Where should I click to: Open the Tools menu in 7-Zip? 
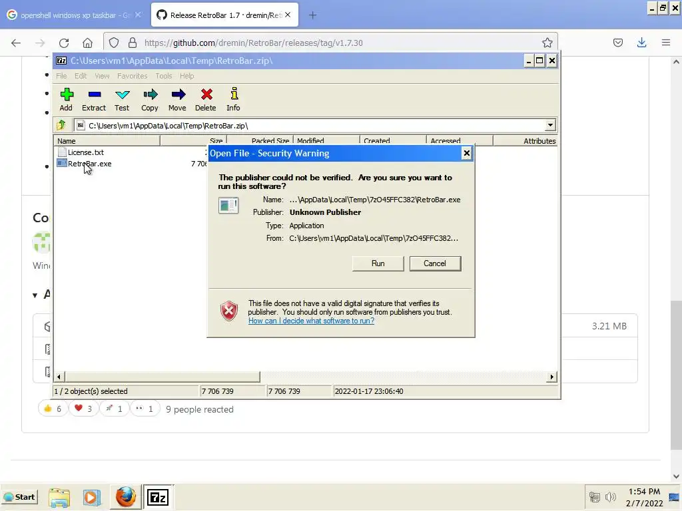point(164,76)
